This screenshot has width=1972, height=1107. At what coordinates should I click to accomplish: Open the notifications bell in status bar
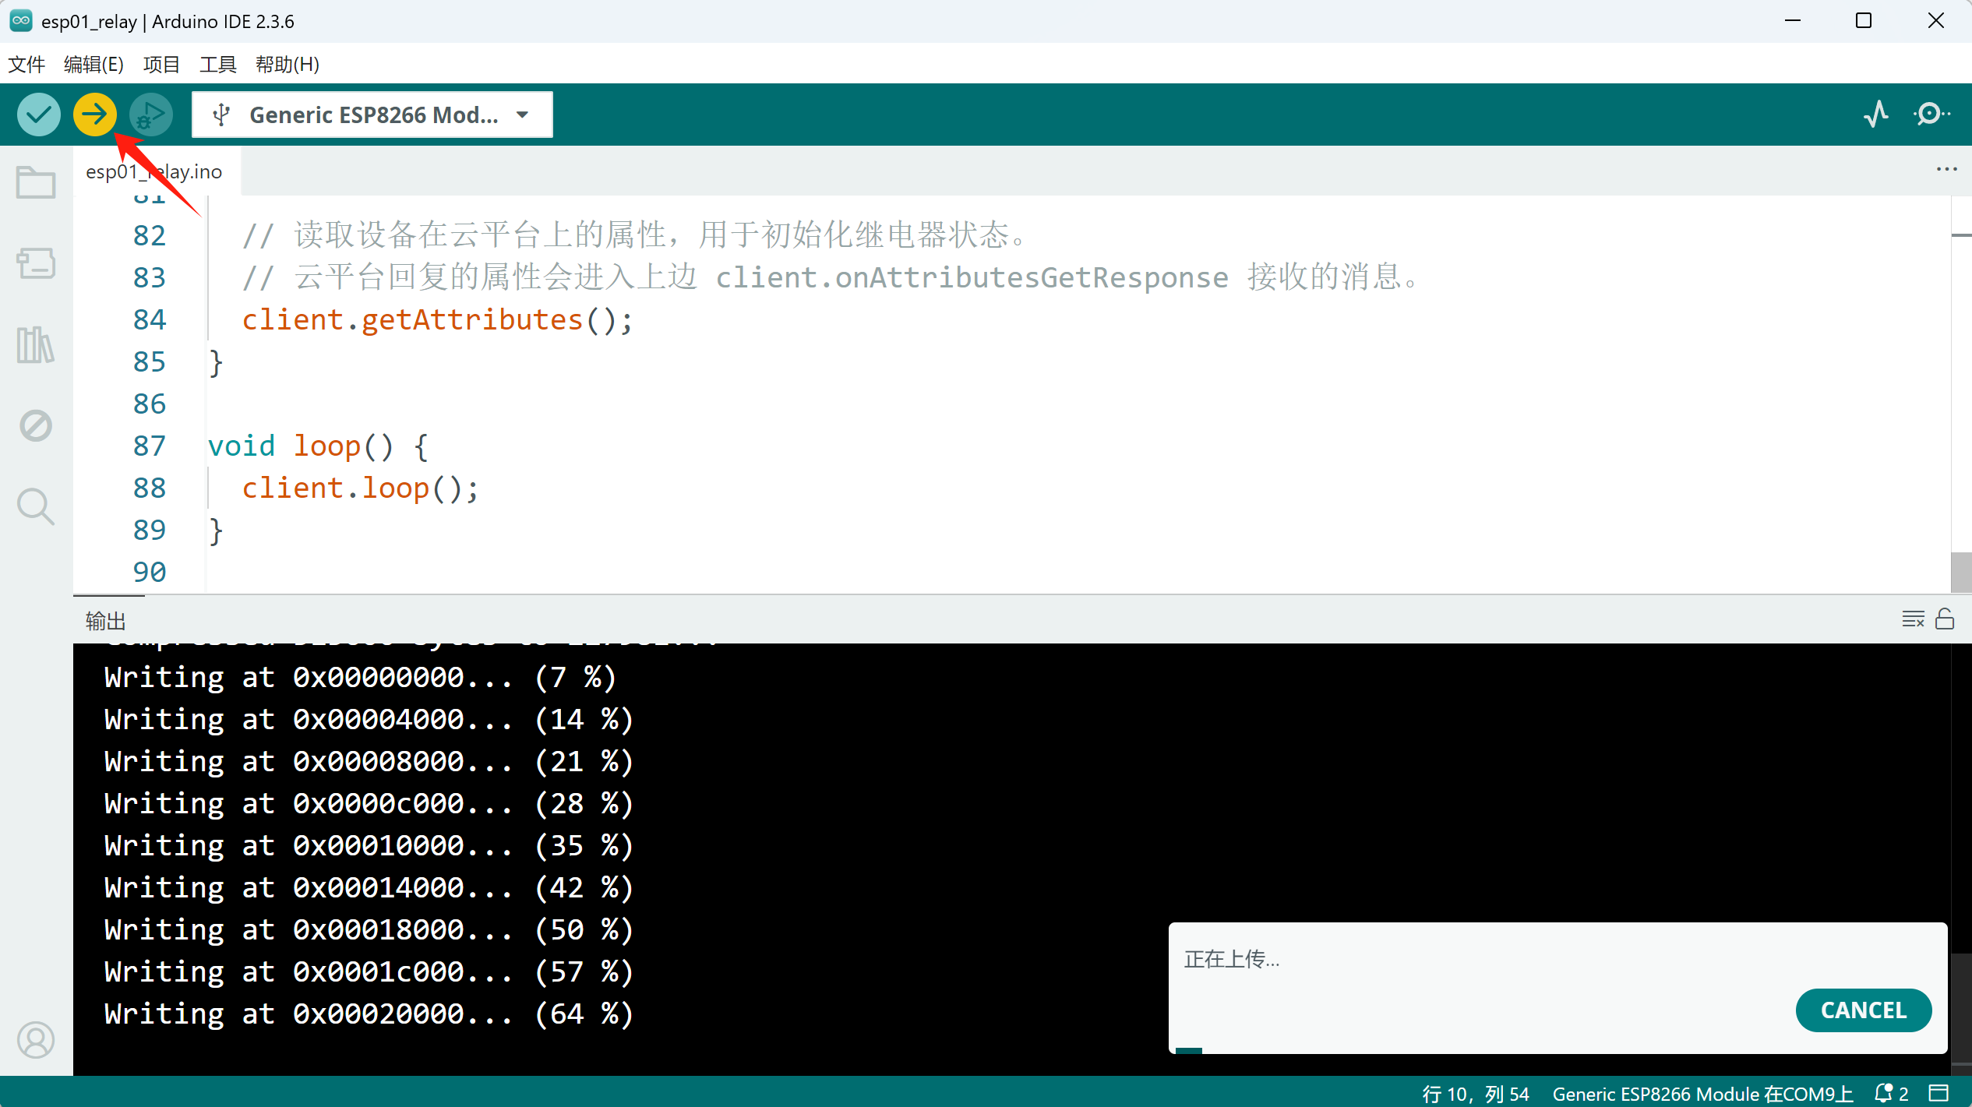click(1890, 1094)
